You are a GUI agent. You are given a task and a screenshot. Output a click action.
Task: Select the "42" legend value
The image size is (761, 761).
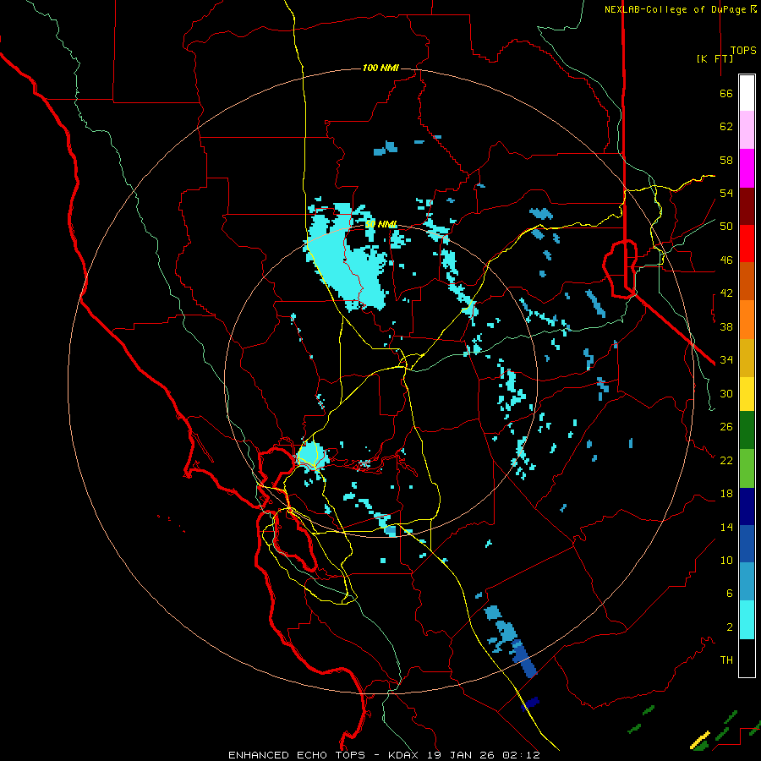point(726,293)
